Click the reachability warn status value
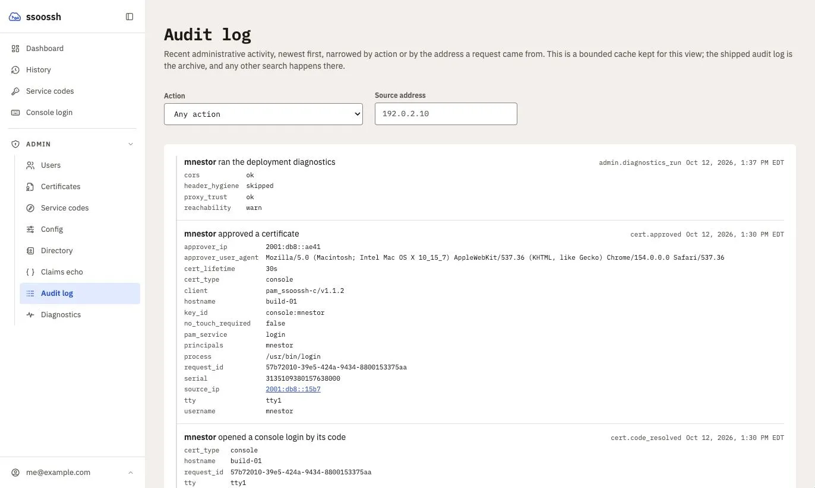This screenshot has height=488, width=815. tap(254, 208)
